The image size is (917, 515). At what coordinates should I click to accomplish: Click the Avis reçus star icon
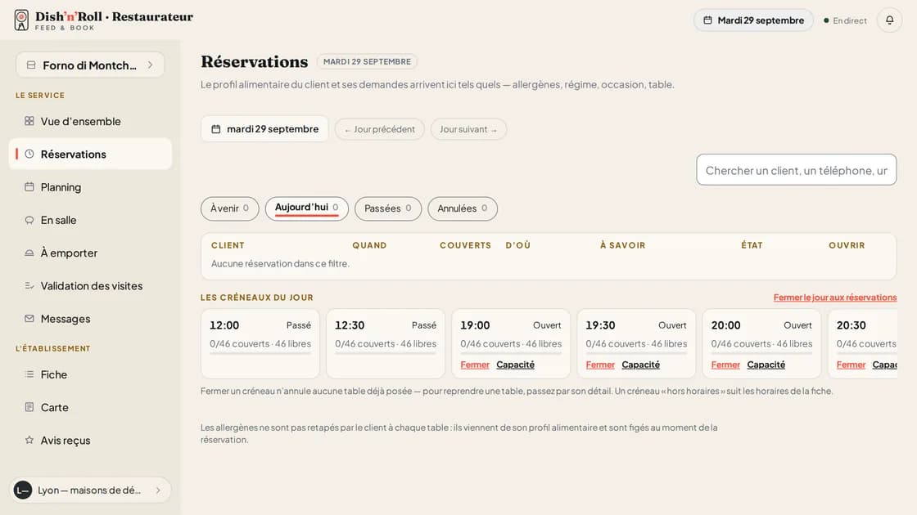(x=29, y=441)
